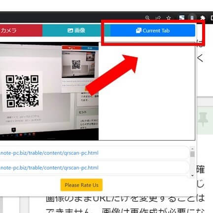
Task: Open the QR scanner extension icon
Action: pos(192,17)
